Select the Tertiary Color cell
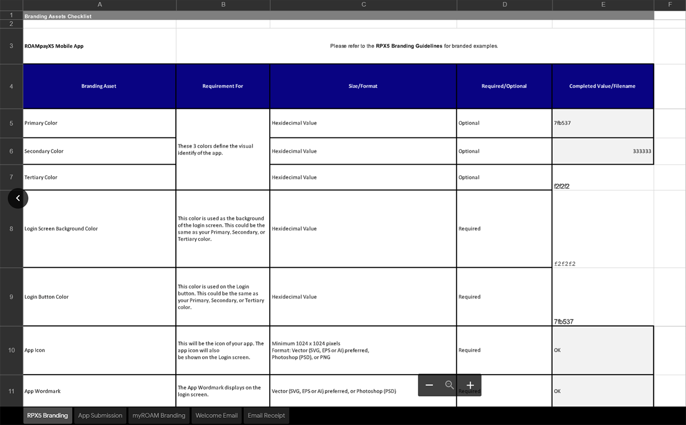The image size is (686, 425). tap(100, 178)
